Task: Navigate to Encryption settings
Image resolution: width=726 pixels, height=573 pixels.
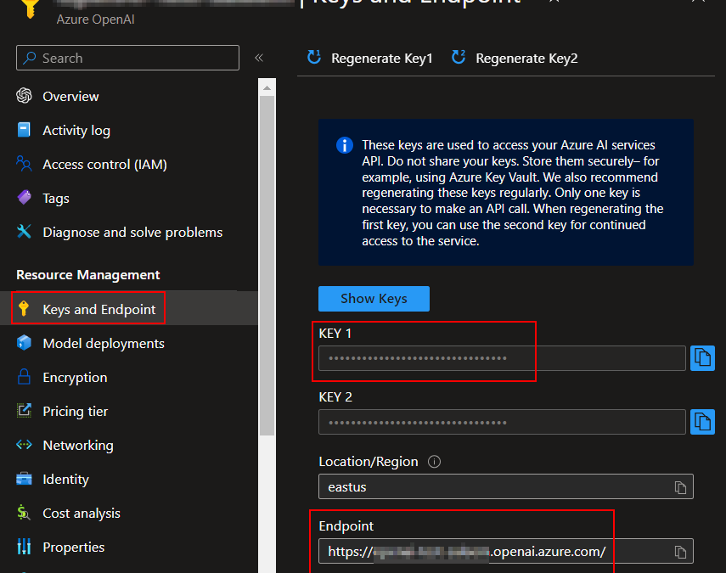Action: (x=75, y=378)
